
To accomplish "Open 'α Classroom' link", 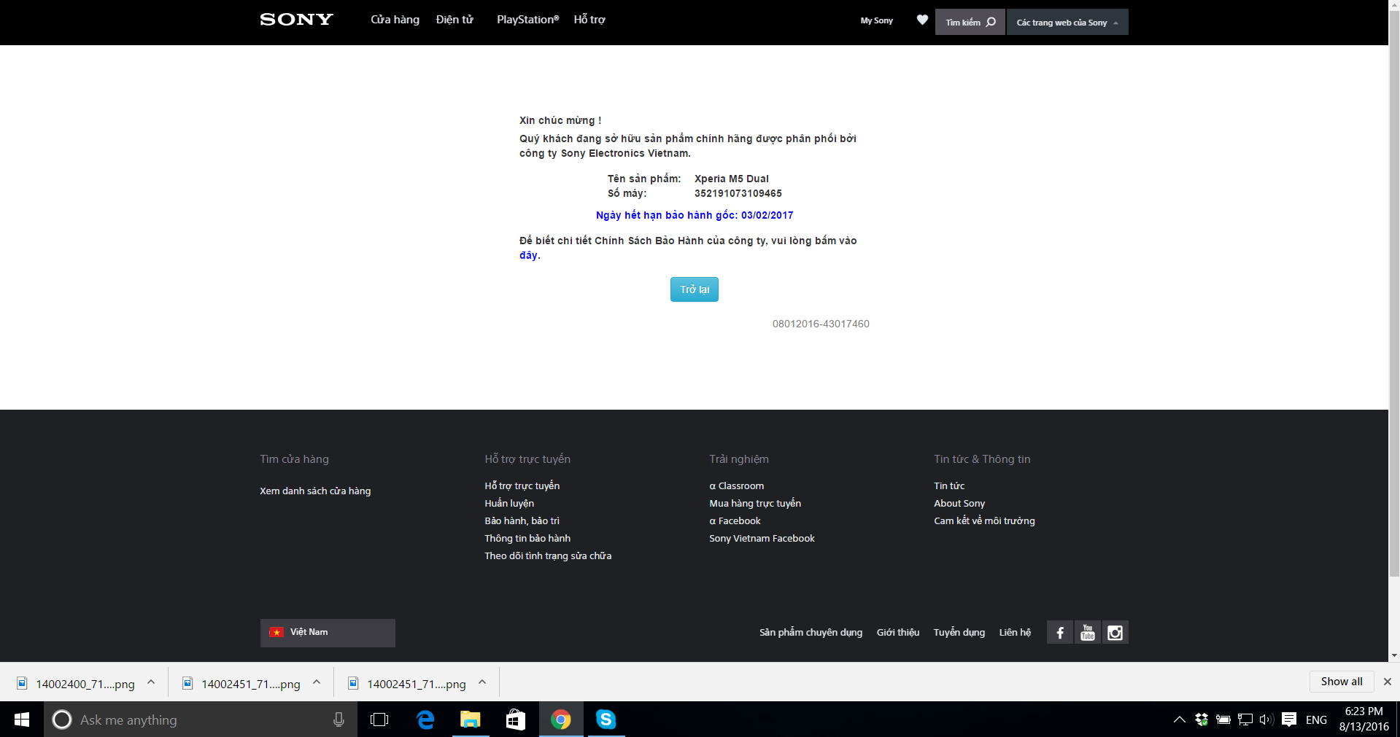I will 737,486.
